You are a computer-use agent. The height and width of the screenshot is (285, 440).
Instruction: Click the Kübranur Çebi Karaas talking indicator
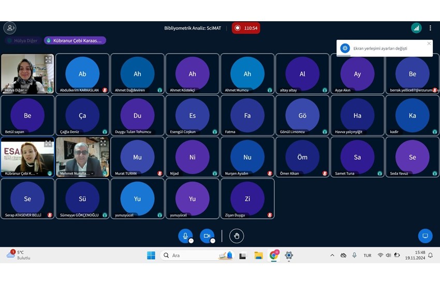75,40
